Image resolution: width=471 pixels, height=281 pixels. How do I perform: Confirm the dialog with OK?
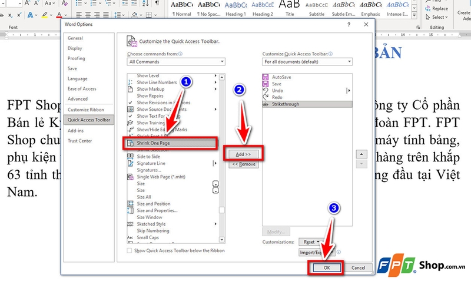click(x=327, y=267)
